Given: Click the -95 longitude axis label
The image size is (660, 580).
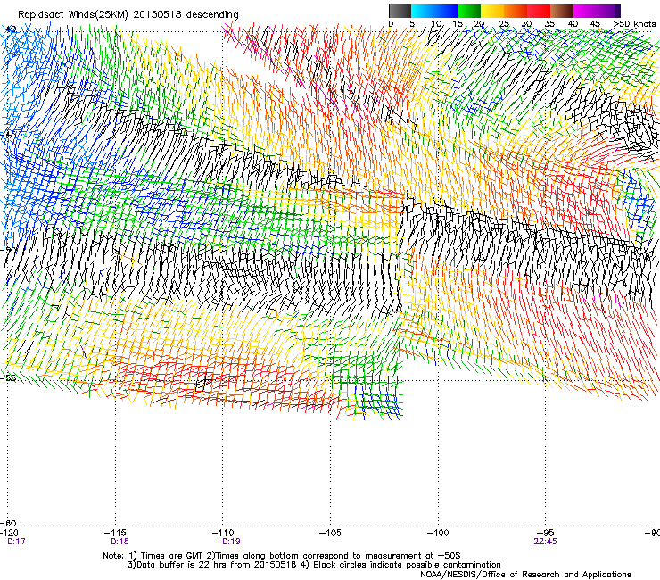Looking at the screenshot, I should coord(546,533).
